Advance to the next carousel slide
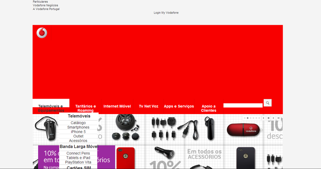Viewport: 321px width, 169px height. (273, 118)
